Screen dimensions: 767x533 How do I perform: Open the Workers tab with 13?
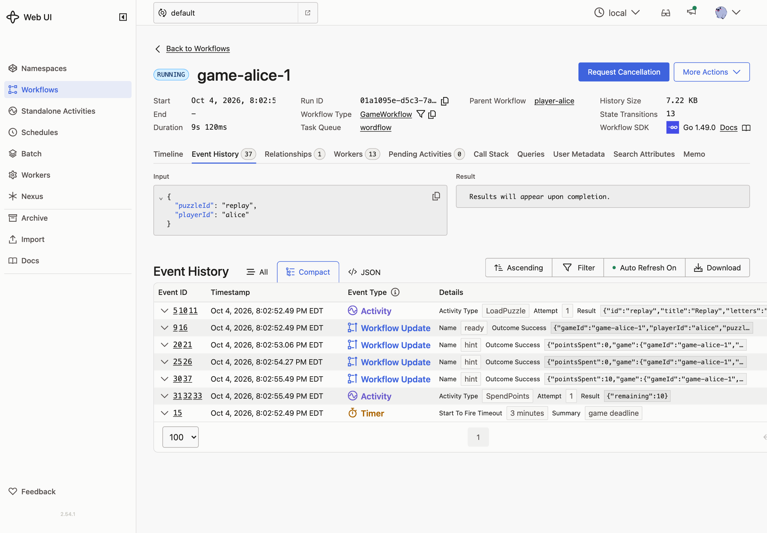coord(357,154)
